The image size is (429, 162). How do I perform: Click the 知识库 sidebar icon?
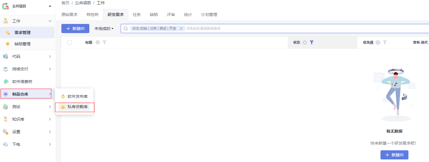[5, 119]
